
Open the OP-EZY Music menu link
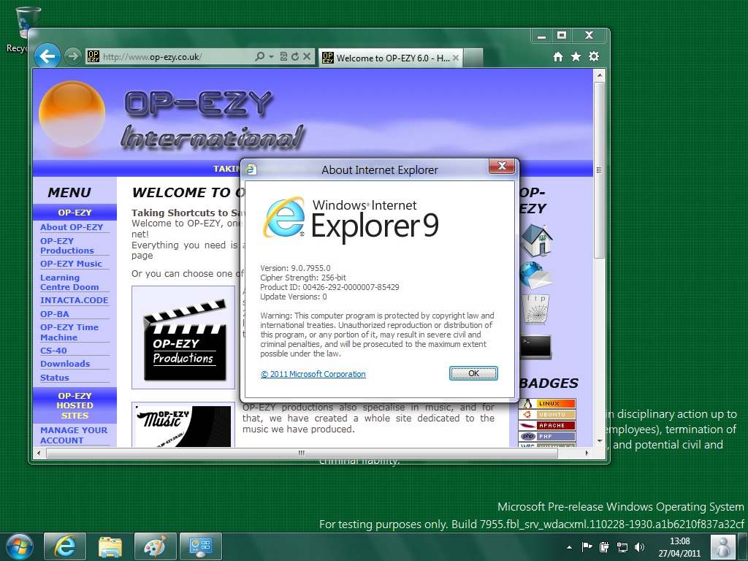[71, 263]
